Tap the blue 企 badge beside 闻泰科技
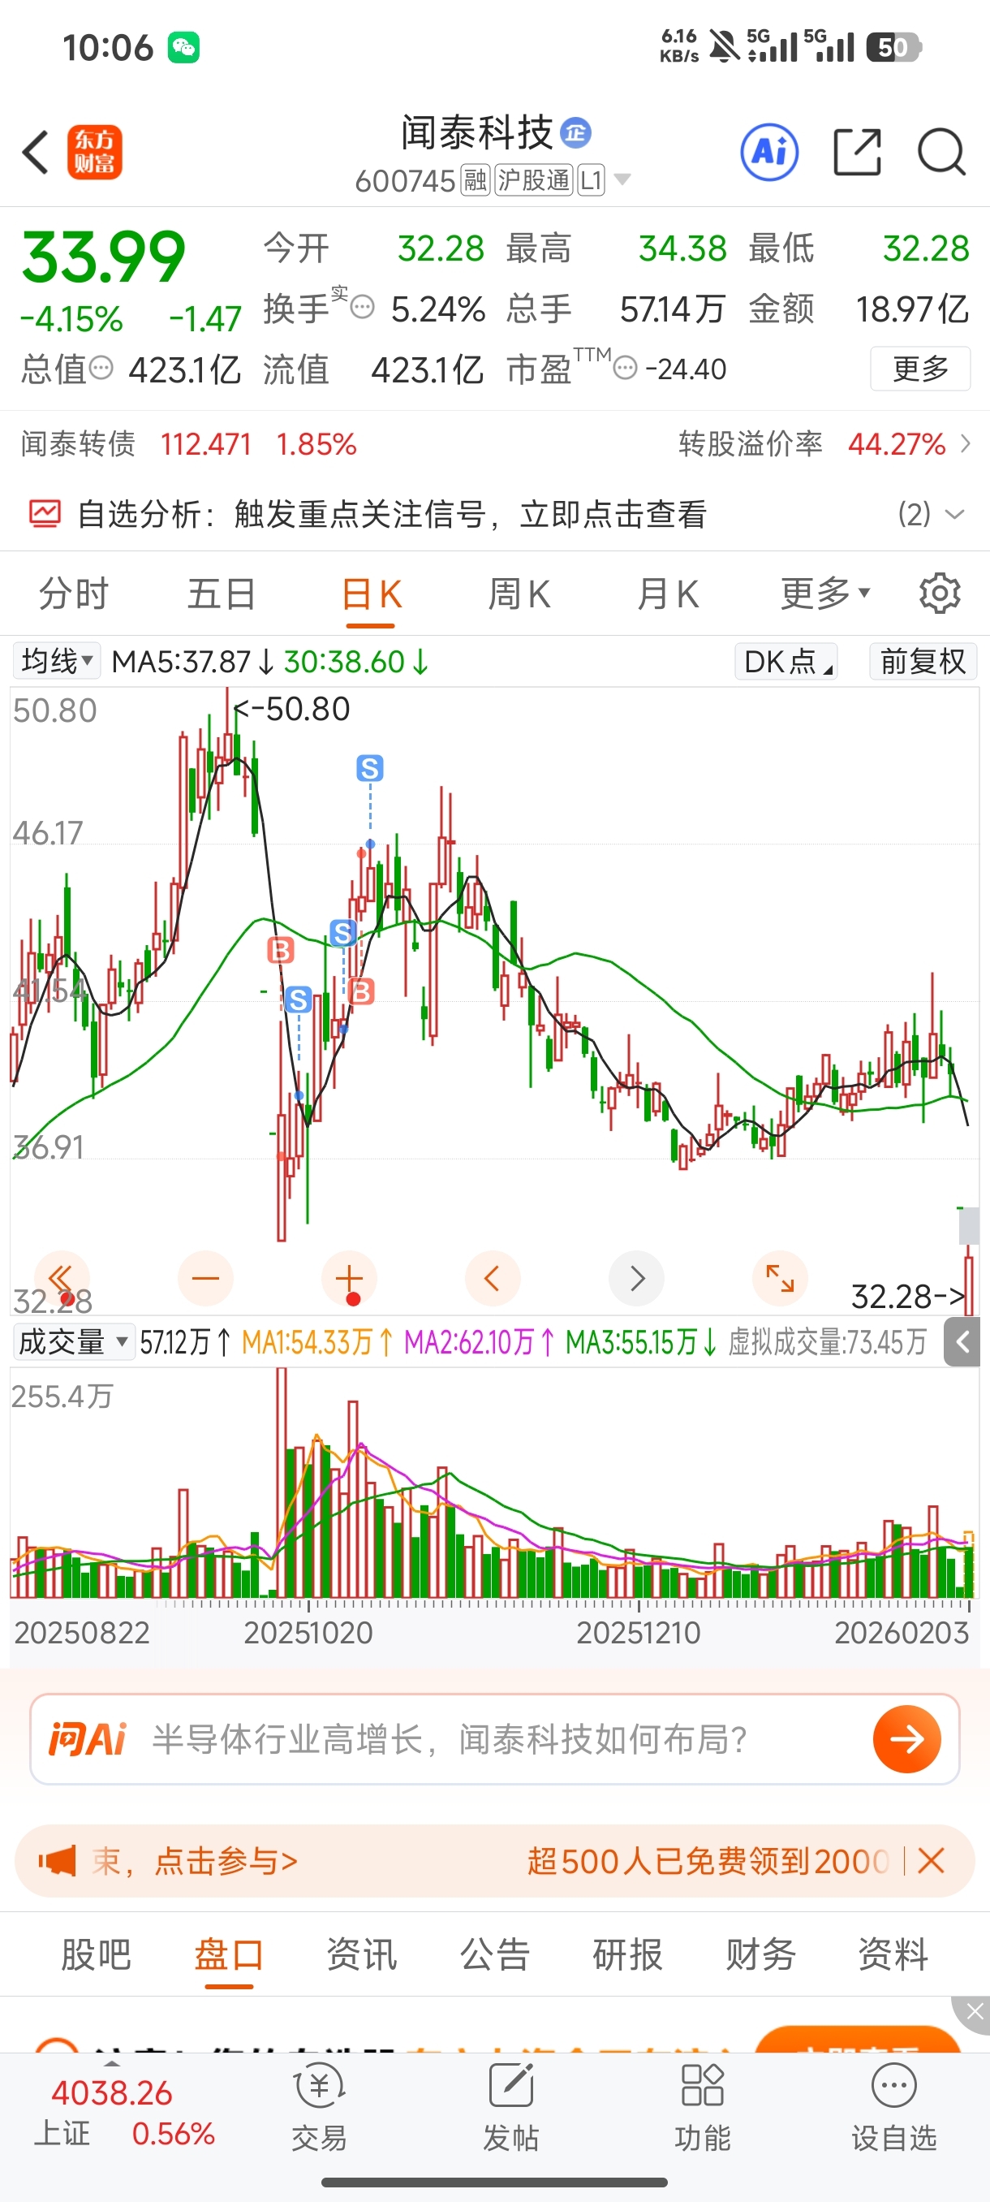Viewport: 990px width, 2202px height. (x=575, y=132)
